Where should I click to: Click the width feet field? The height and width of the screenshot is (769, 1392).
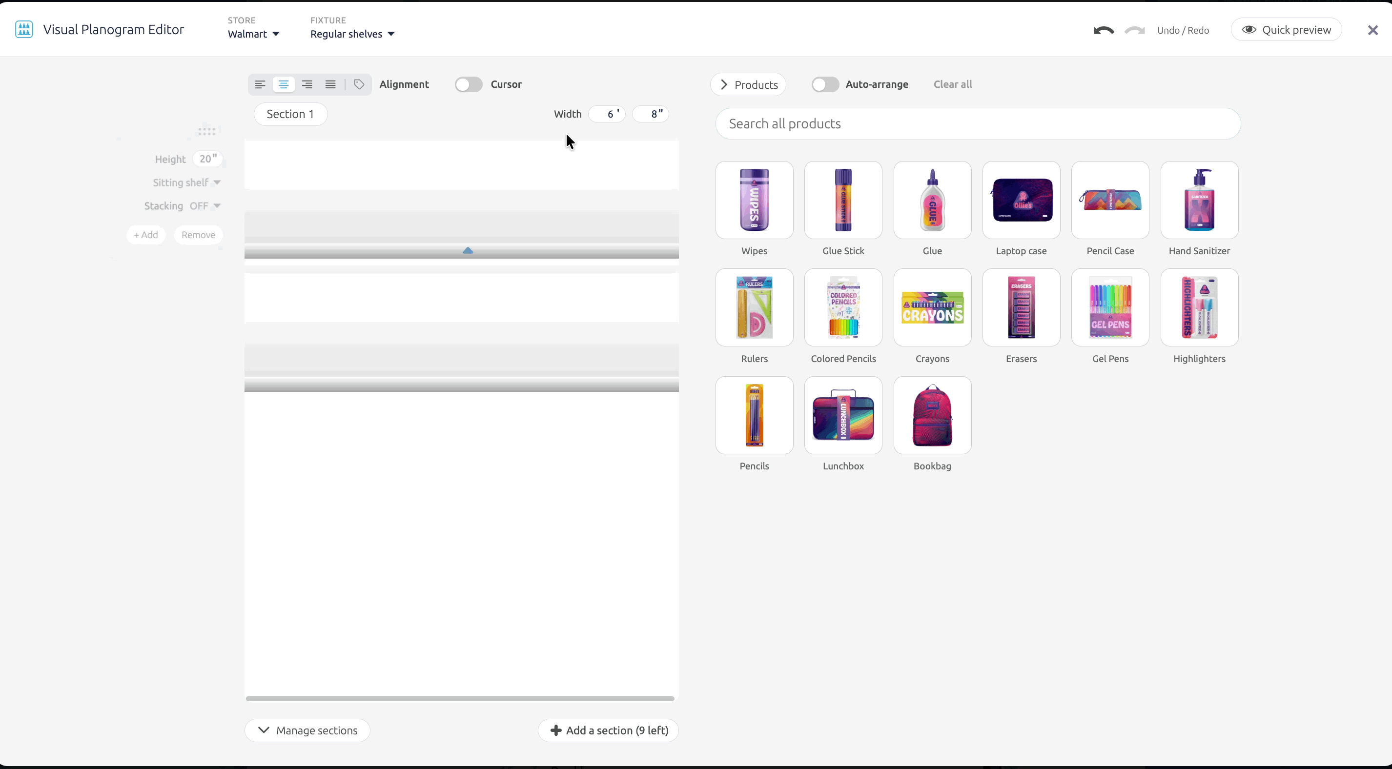point(607,114)
